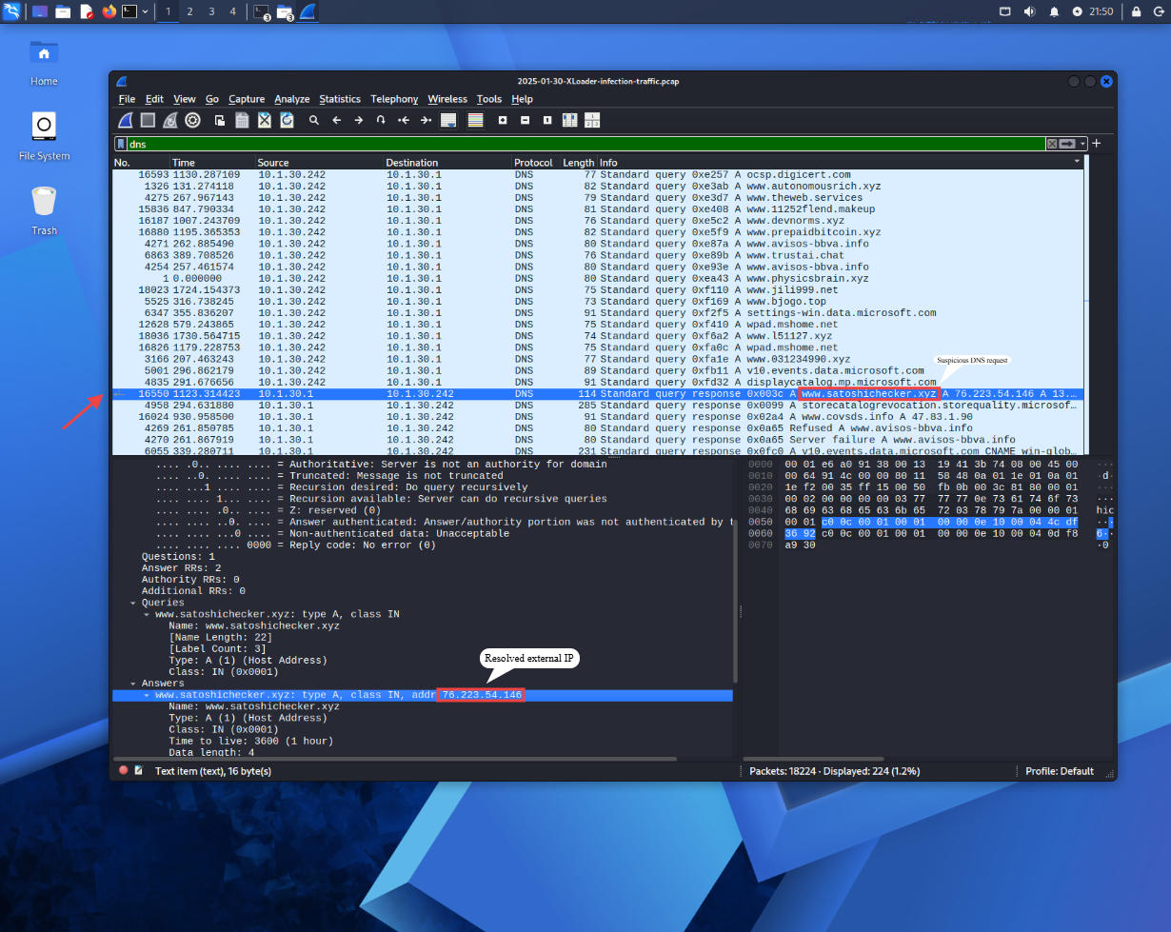Open a capture file icon
This screenshot has height=932, width=1171.
click(x=220, y=120)
